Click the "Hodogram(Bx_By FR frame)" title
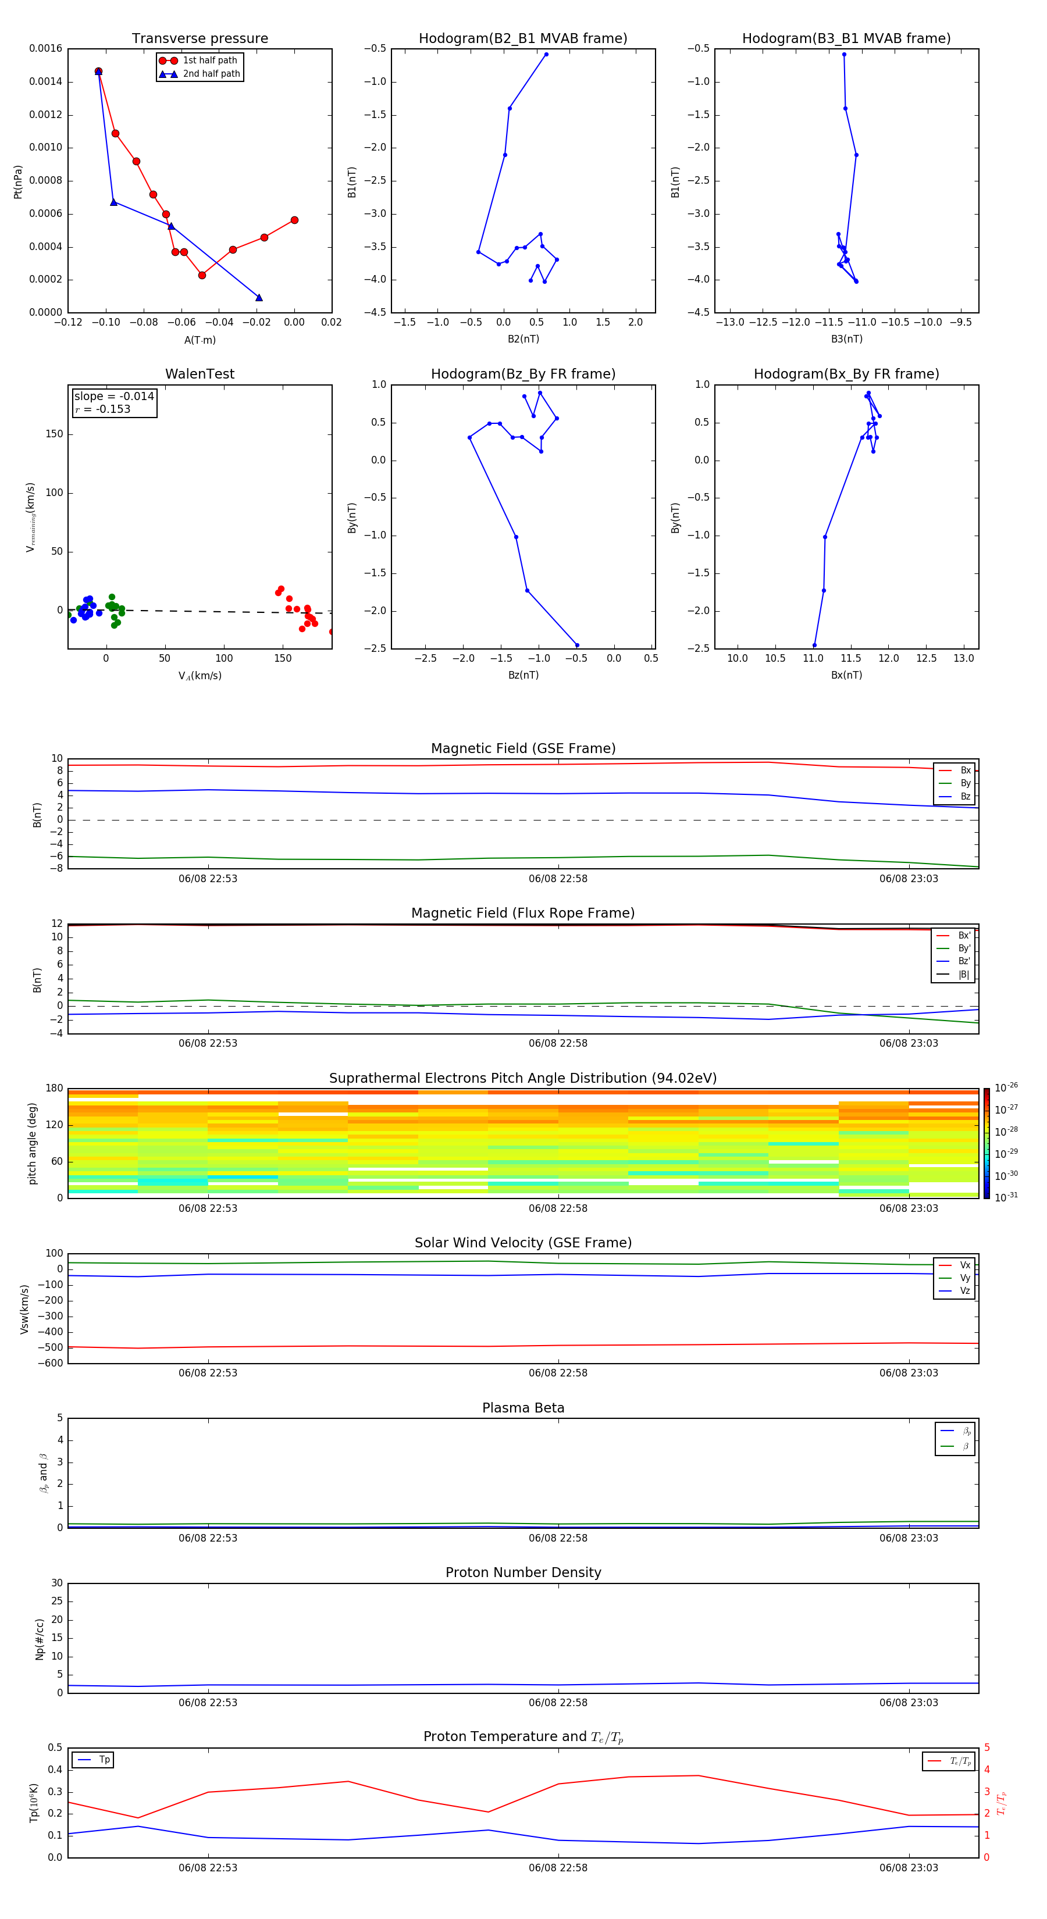Screen dimensions: 1047x1919 (846, 374)
